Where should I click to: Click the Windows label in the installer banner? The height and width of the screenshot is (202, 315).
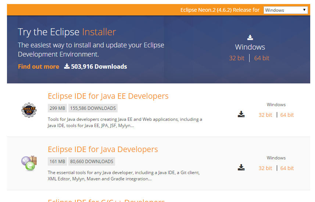pos(250,47)
